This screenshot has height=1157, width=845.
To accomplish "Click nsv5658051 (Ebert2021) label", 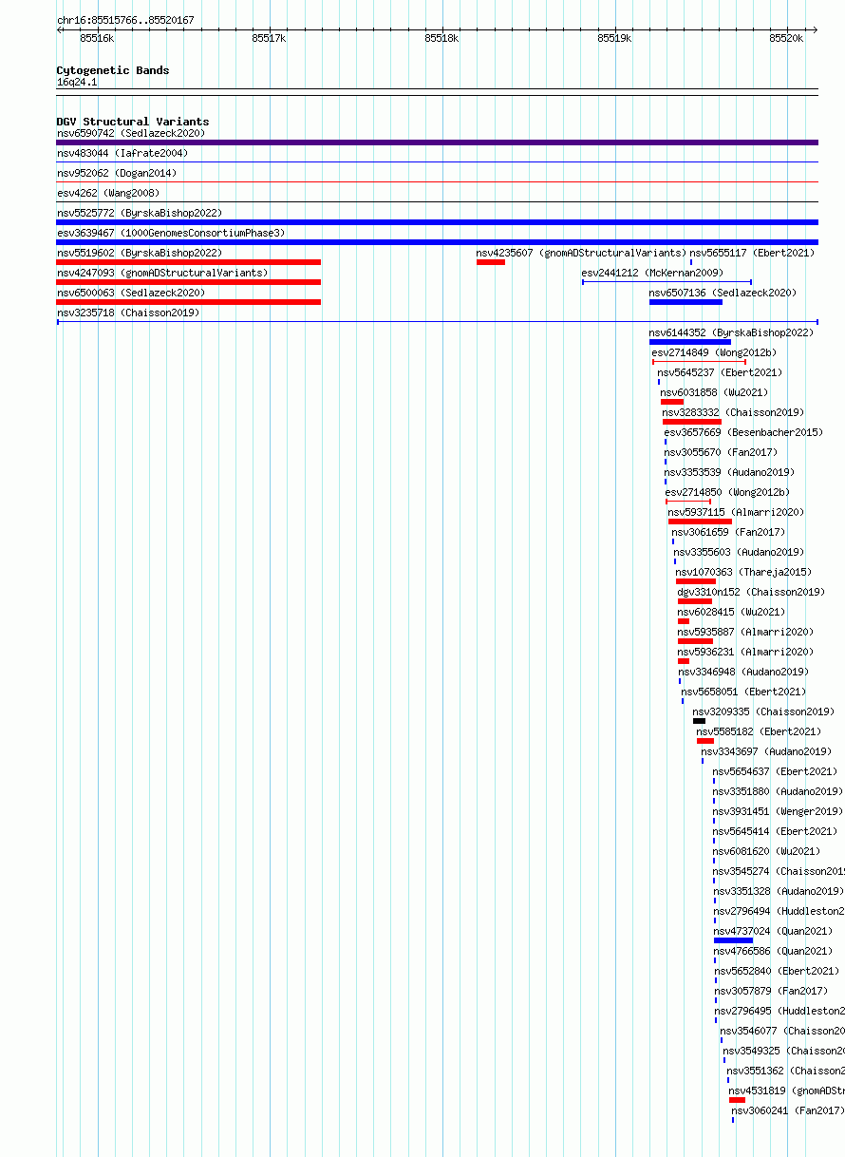I will [743, 692].
